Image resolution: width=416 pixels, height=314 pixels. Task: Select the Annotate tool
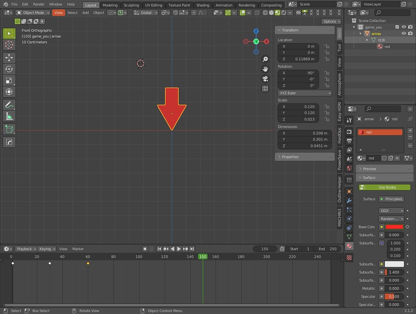[x=9, y=105]
